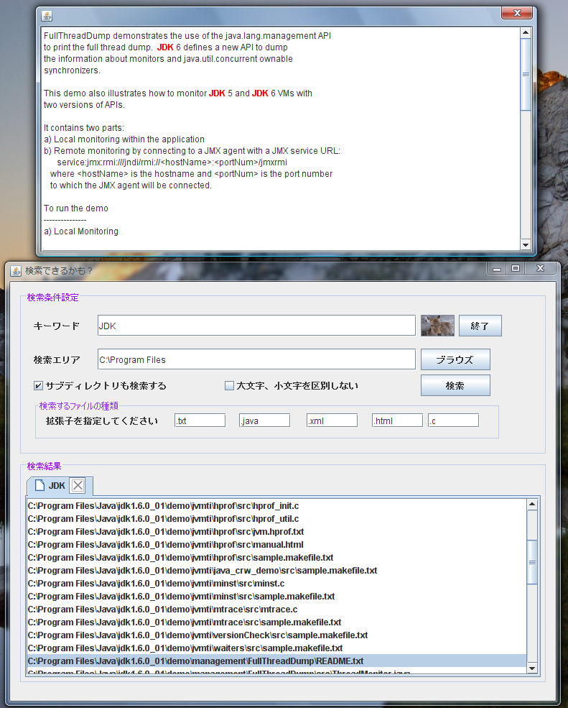Click the first red JDK highlight in the text viewer
This screenshot has height=708, width=568.
coord(165,47)
